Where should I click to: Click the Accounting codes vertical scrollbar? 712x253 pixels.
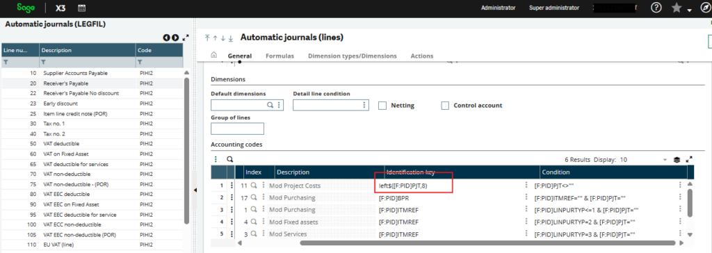click(x=690, y=202)
